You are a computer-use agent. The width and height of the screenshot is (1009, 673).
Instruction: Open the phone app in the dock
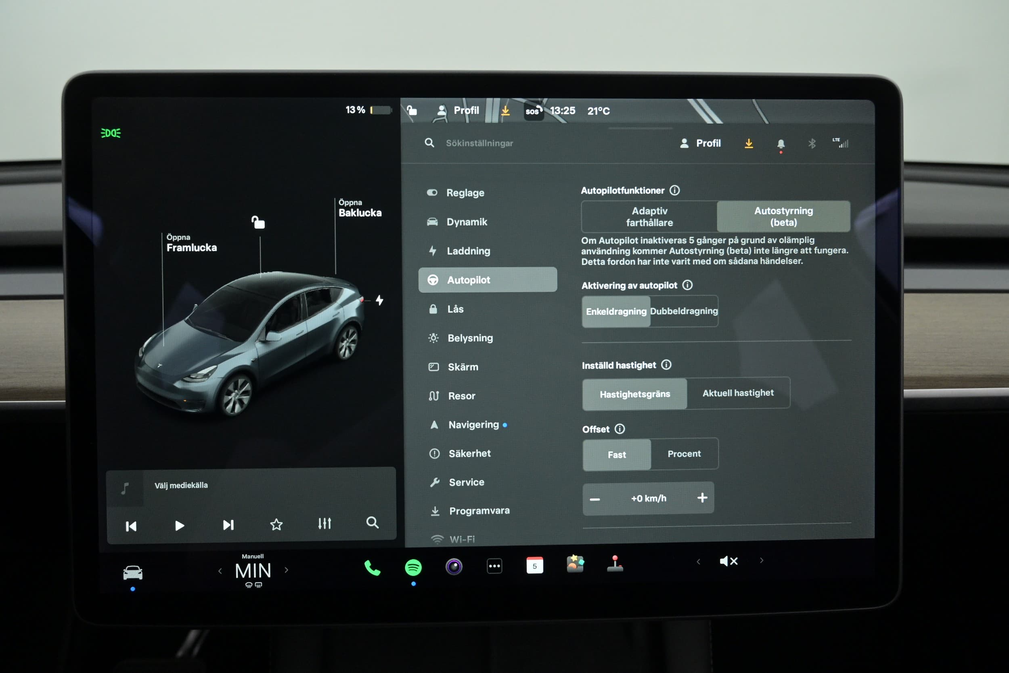372,568
